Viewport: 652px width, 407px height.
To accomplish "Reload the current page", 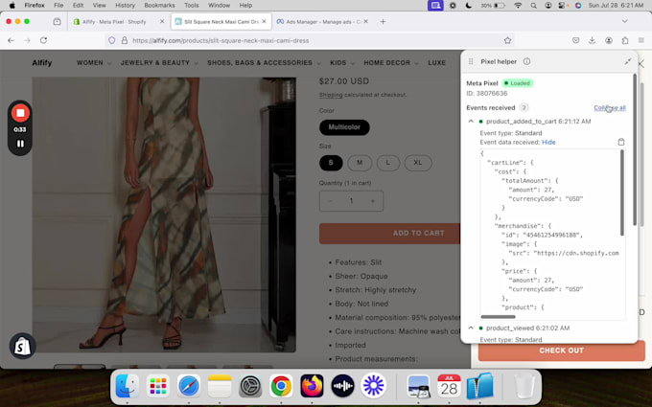I will pos(44,40).
